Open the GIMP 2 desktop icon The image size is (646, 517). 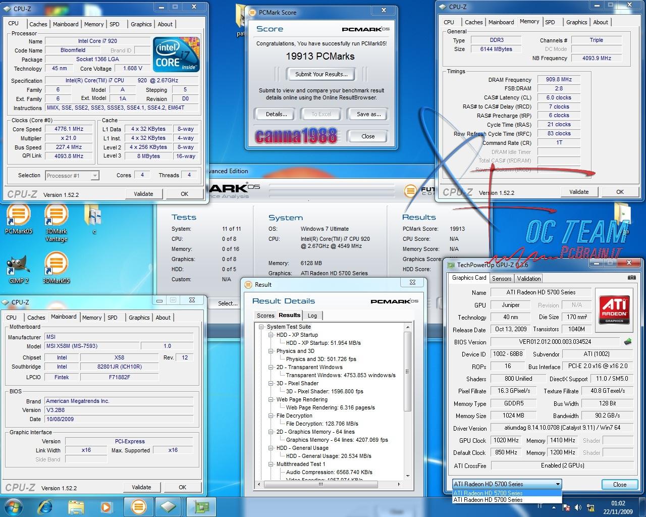(18, 269)
